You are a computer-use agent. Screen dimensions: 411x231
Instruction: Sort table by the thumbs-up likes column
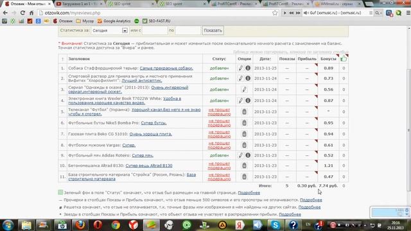(x=344, y=58)
